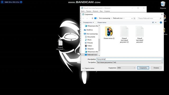169x95 pixels.
Task: Click the 'Новая папка' button
Action: [102, 22]
